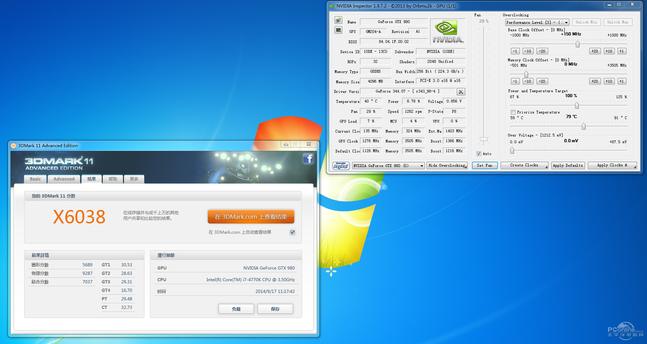Click the 結合分数 value 7037
This screenshot has height=344, width=647.
click(88, 282)
